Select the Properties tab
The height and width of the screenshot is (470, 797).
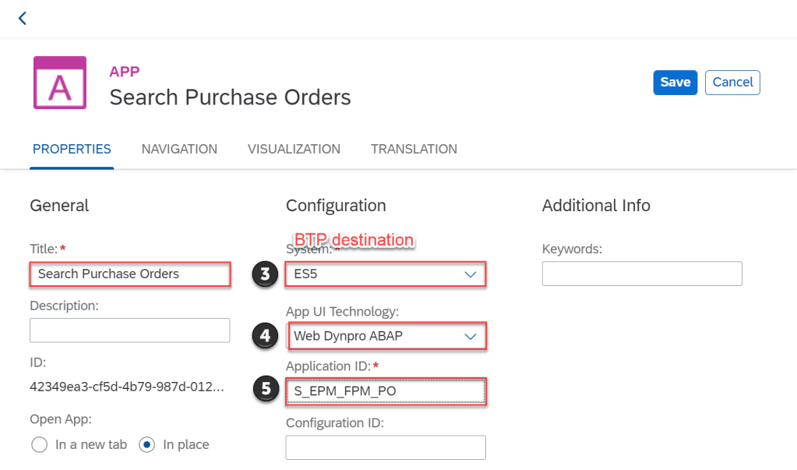tap(72, 149)
